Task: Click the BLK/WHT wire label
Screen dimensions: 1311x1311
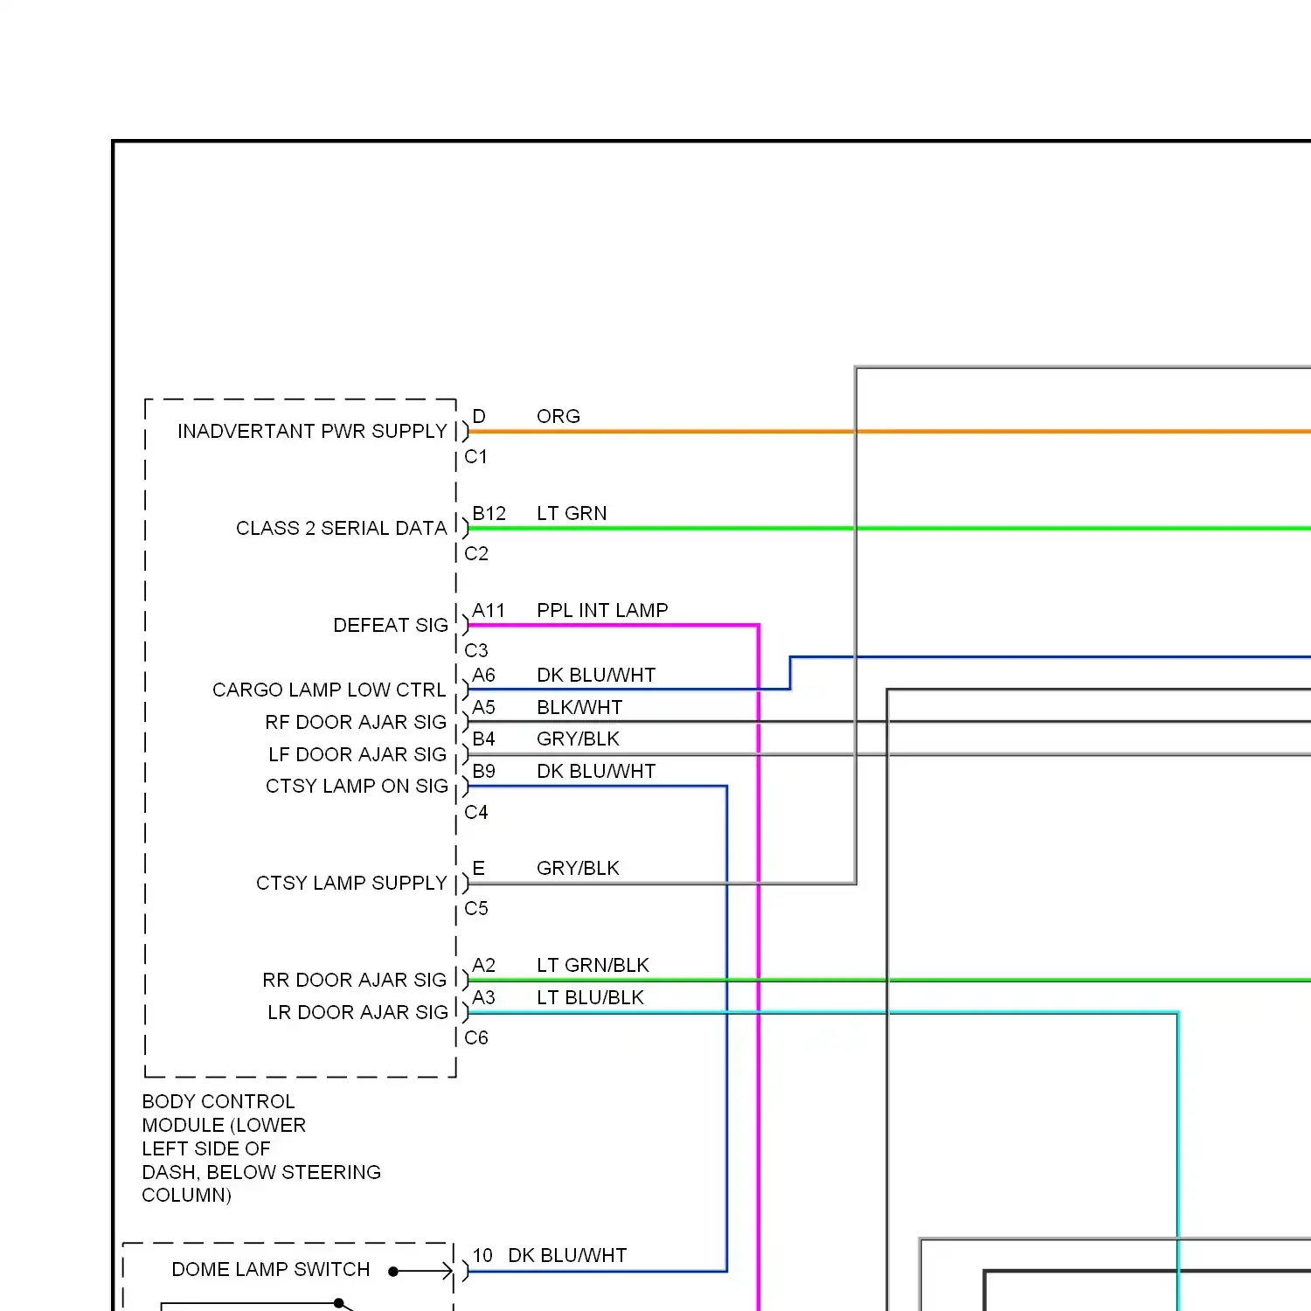Action: click(x=579, y=708)
